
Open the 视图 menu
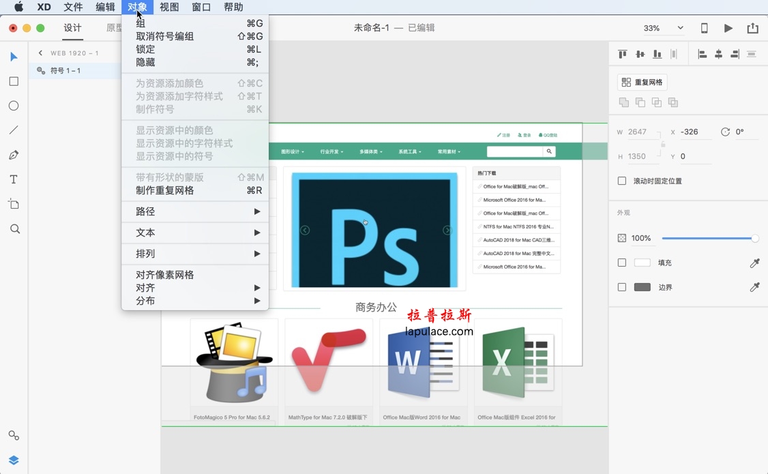point(169,7)
